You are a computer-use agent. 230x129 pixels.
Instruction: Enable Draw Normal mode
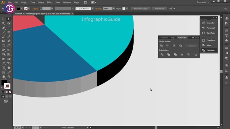pos(3,96)
